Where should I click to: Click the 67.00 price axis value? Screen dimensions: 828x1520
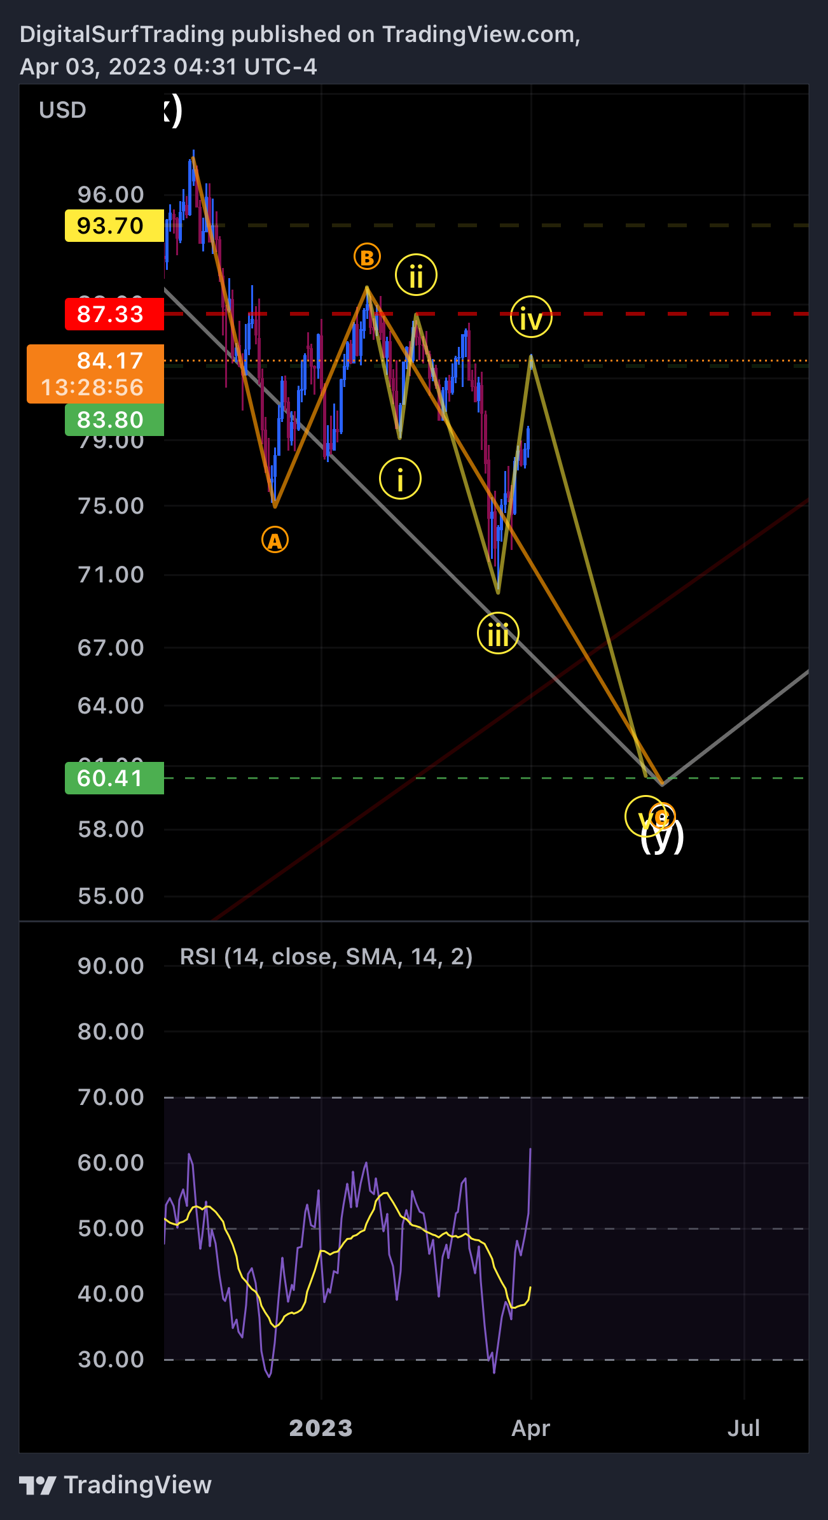click(x=111, y=648)
